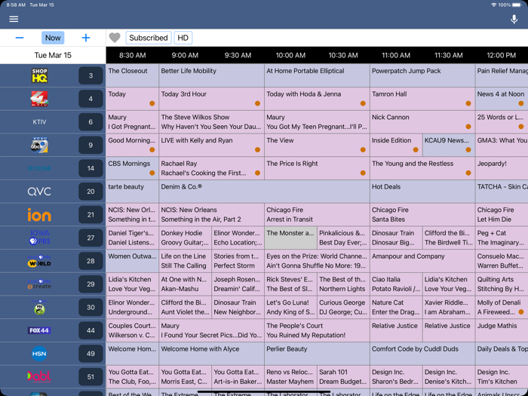Open 'The Young and the Restless' listing
Image resolution: width=528 pixels, height=396 pixels.
[422, 168]
